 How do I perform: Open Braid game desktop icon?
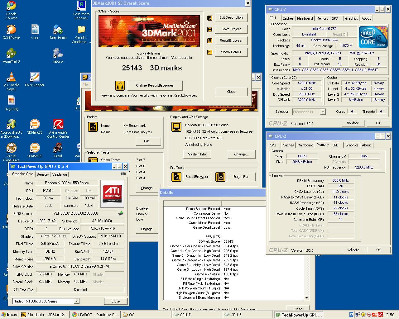click(x=58, y=150)
